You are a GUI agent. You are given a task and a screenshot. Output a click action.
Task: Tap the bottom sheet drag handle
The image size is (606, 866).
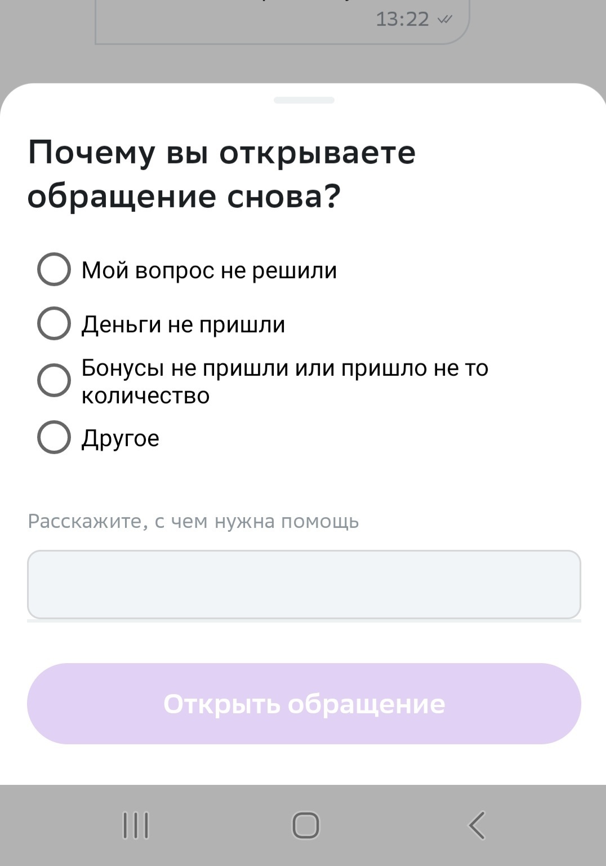click(304, 100)
